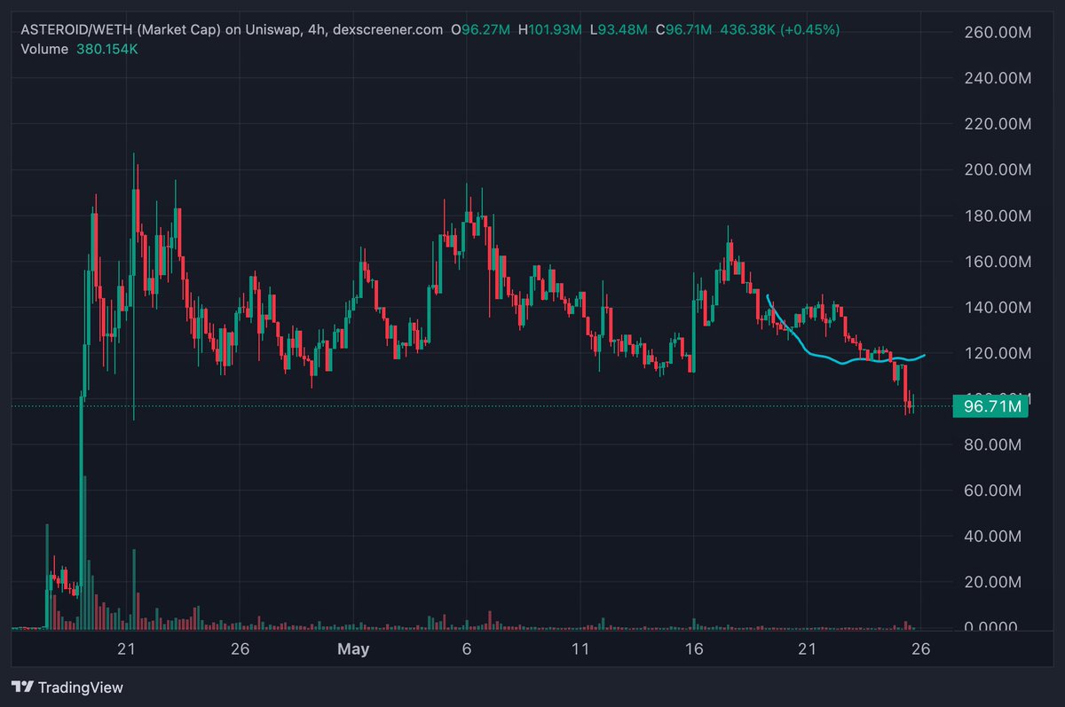Click the 140.00M price axis label
The width and height of the screenshot is (1065, 707).
(x=998, y=307)
